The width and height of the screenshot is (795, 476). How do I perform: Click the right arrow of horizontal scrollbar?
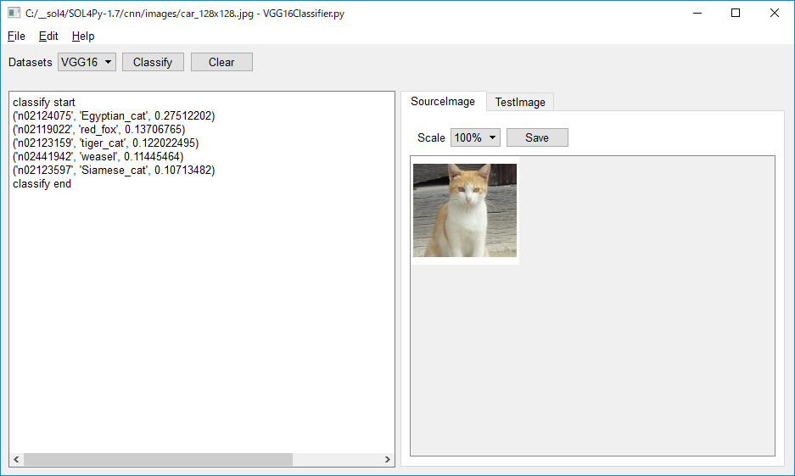click(388, 459)
